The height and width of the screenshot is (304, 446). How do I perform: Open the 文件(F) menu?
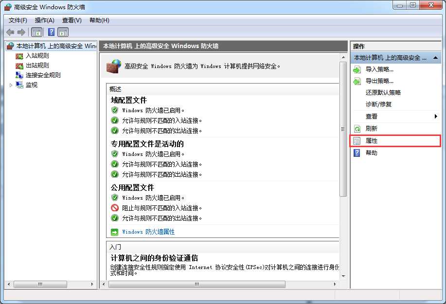pyautogui.click(x=18, y=20)
